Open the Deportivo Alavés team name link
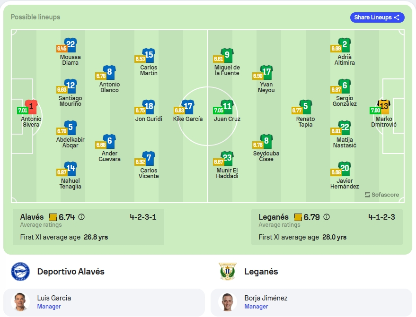The width and height of the screenshot is (416, 317). 71,272
